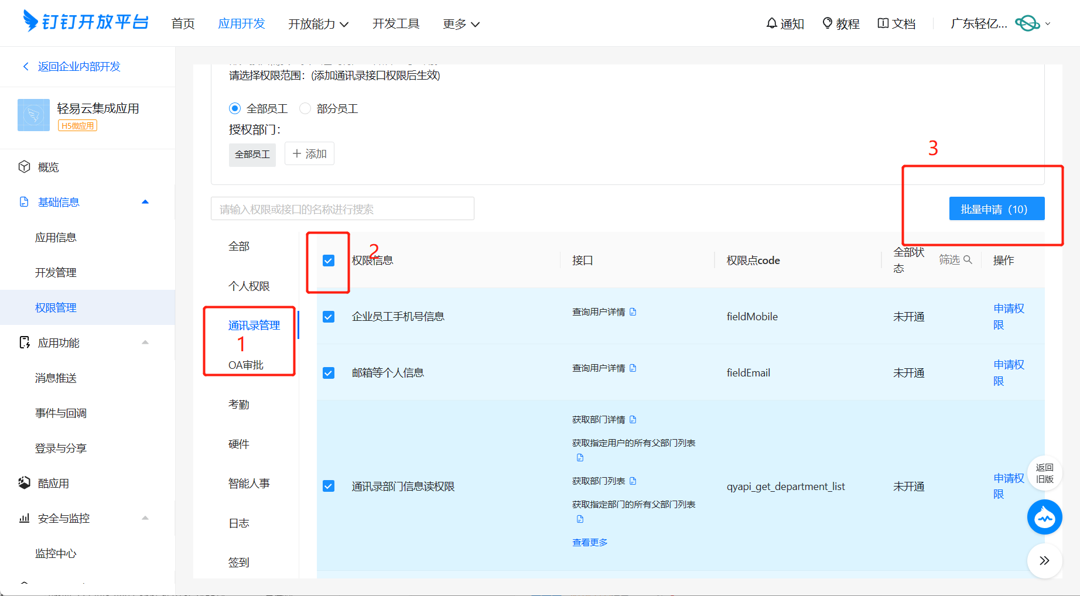
Task: Click the 轻易云集成应用 app logo
Action: (33, 115)
